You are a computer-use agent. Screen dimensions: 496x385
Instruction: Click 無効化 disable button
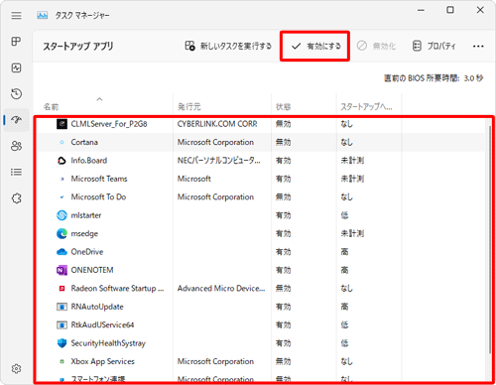click(376, 46)
